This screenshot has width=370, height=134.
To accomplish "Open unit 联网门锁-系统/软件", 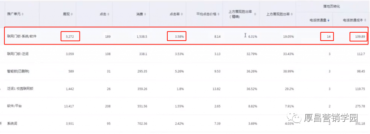I will coord(22,37).
